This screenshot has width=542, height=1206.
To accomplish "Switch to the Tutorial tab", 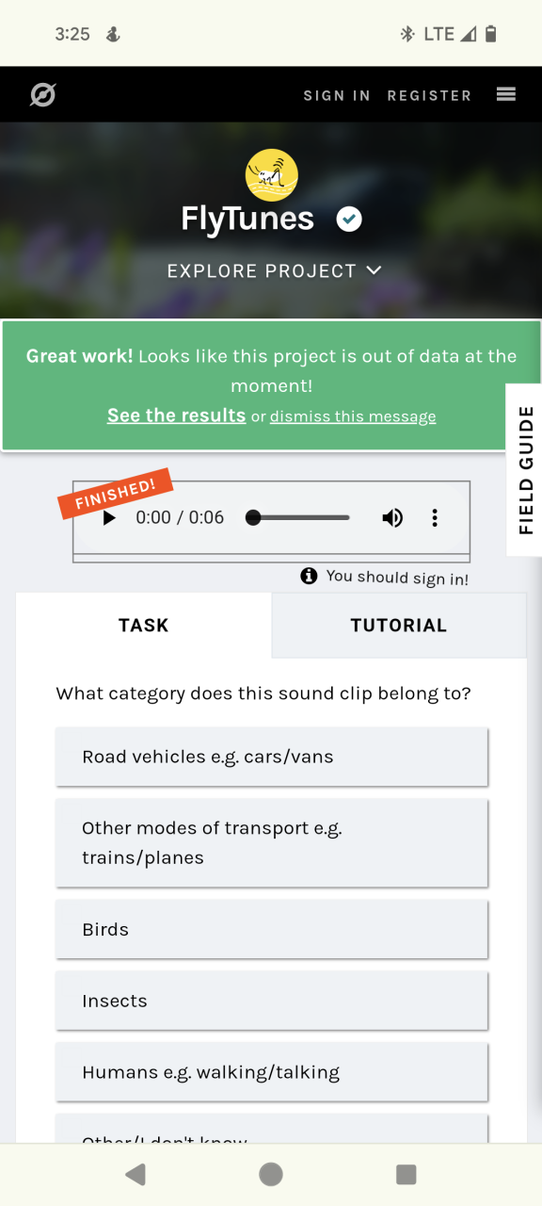I will (x=399, y=626).
